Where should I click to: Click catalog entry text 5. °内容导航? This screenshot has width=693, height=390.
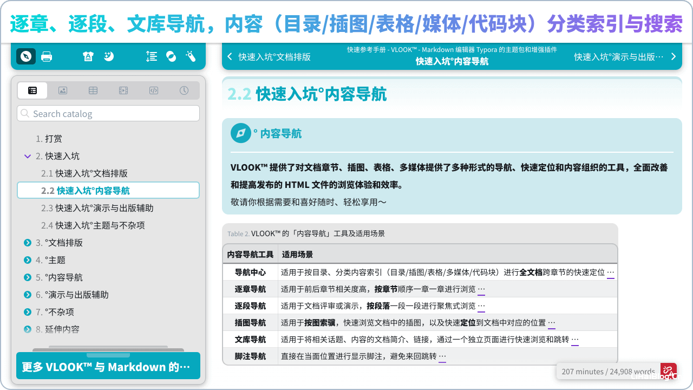coord(60,277)
